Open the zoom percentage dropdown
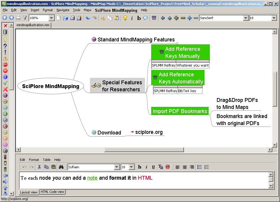 [51, 18]
